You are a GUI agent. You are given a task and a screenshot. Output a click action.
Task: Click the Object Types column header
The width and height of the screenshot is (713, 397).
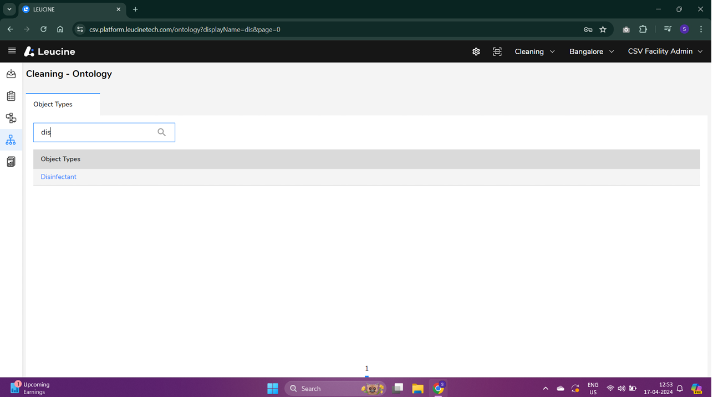[60, 159]
